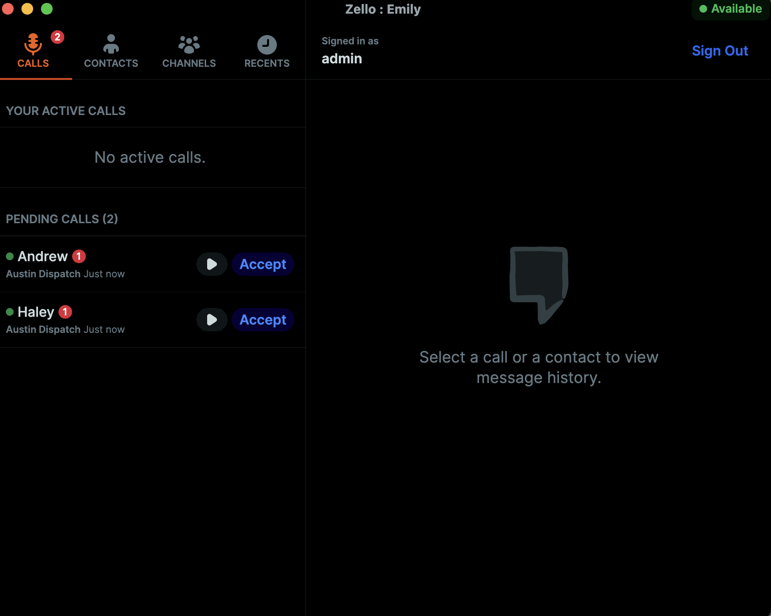This screenshot has width=771, height=616.
Task: Play Andrew's pending voice message
Action: 212,264
